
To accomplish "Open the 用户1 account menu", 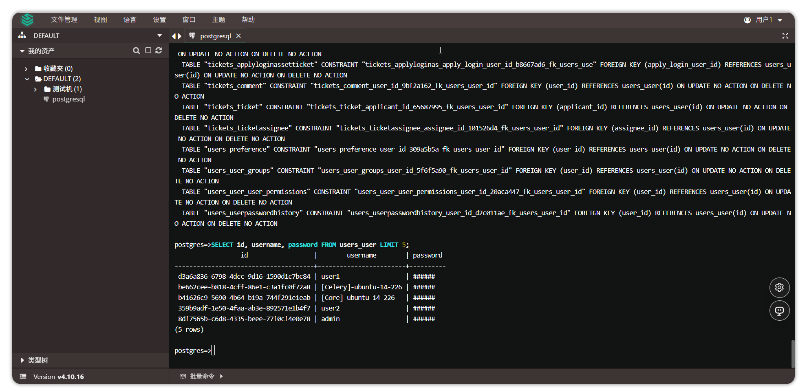I will [x=763, y=20].
